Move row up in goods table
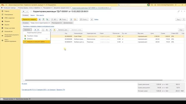186x104 pixels. coord(35,30)
